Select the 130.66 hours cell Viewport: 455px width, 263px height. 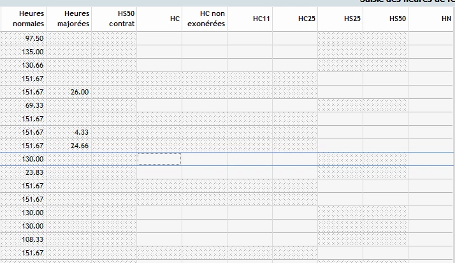[24, 65]
